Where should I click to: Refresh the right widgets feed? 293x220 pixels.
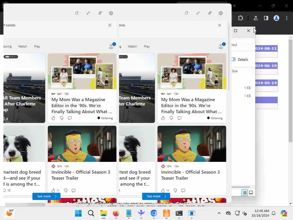[186, 13]
